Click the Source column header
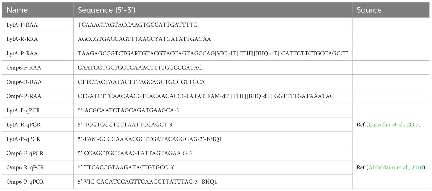 click(x=369, y=10)
